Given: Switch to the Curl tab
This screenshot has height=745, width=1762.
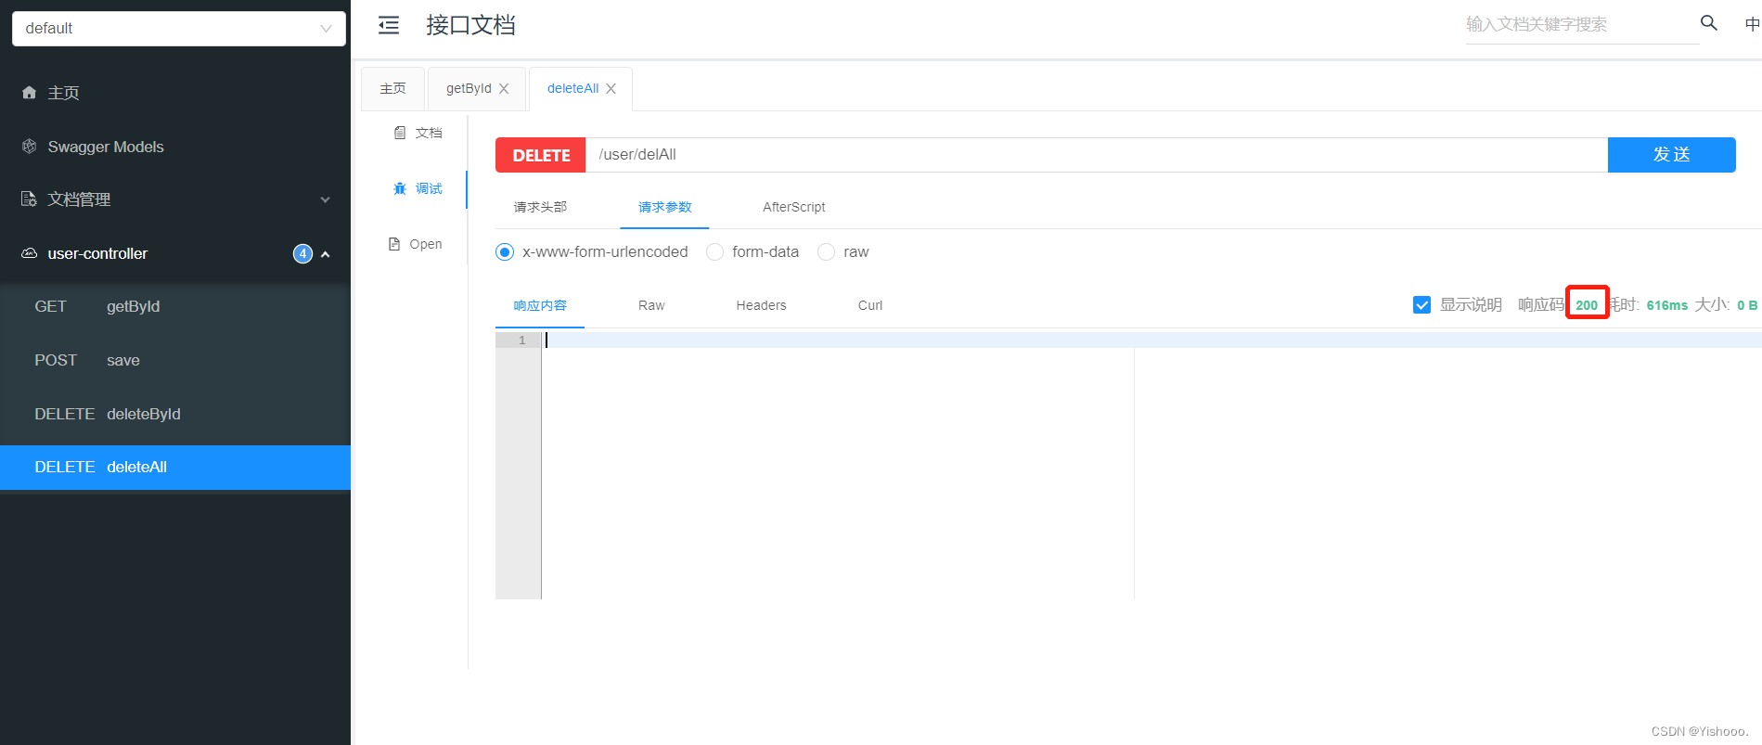Looking at the screenshot, I should [x=870, y=305].
